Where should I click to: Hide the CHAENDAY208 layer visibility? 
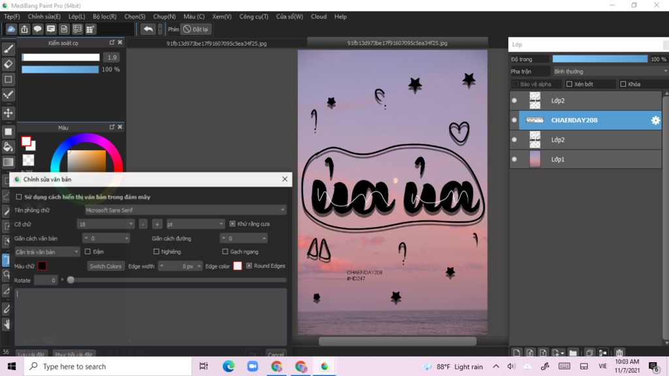click(x=514, y=120)
